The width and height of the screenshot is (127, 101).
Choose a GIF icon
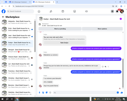(50, 93)
